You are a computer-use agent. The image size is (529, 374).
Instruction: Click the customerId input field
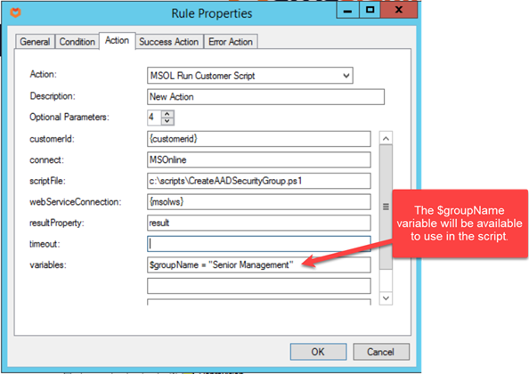pyautogui.click(x=259, y=139)
